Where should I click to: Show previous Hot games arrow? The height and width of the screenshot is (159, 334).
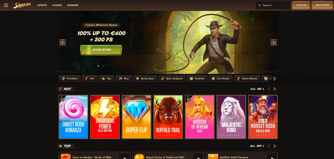click(x=268, y=89)
